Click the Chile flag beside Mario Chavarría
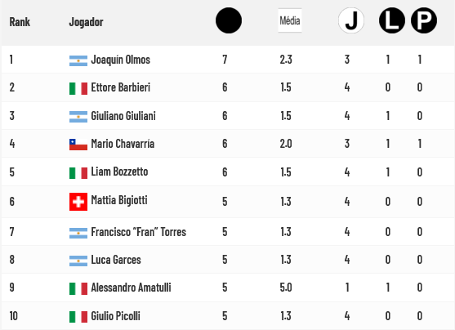This screenshot has width=455, height=330. 78,145
